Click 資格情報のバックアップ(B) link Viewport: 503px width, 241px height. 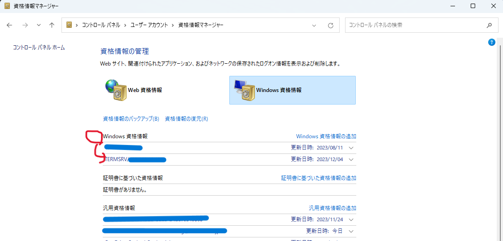point(131,119)
